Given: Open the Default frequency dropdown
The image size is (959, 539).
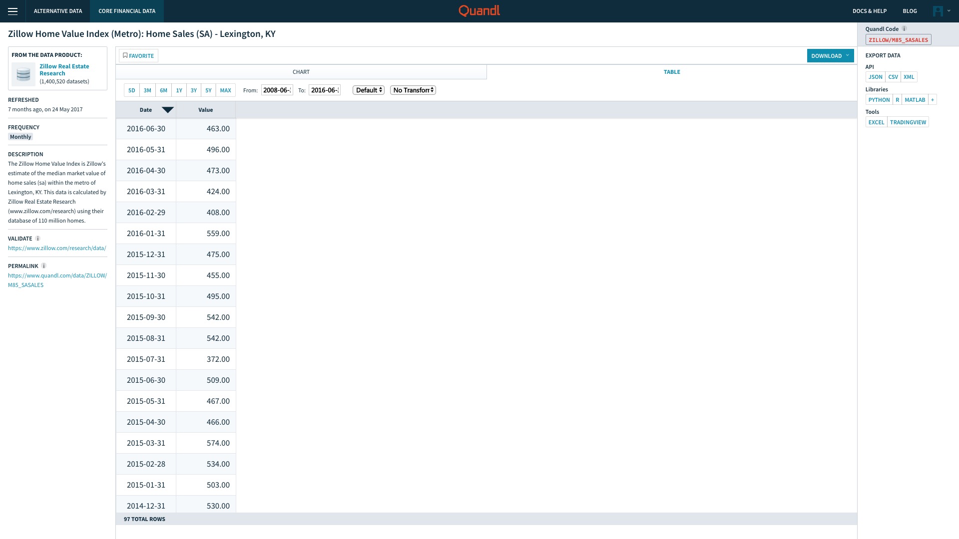Looking at the screenshot, I should (368, 90).
